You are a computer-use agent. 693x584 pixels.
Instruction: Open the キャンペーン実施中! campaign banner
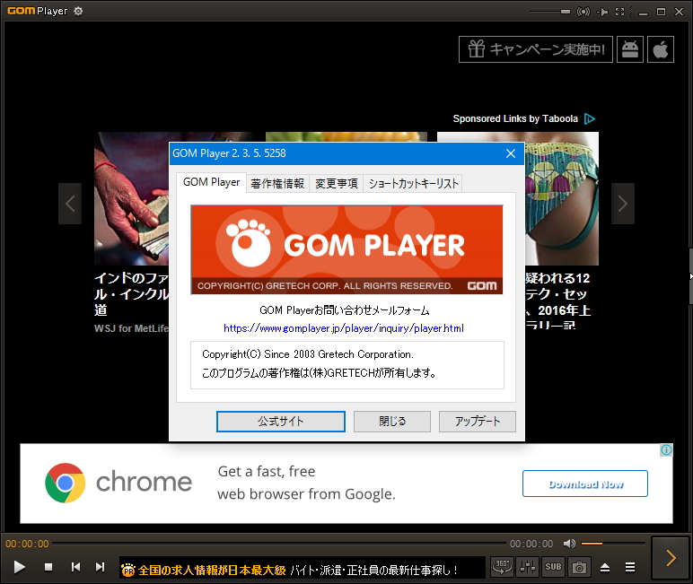click(536, 49)
